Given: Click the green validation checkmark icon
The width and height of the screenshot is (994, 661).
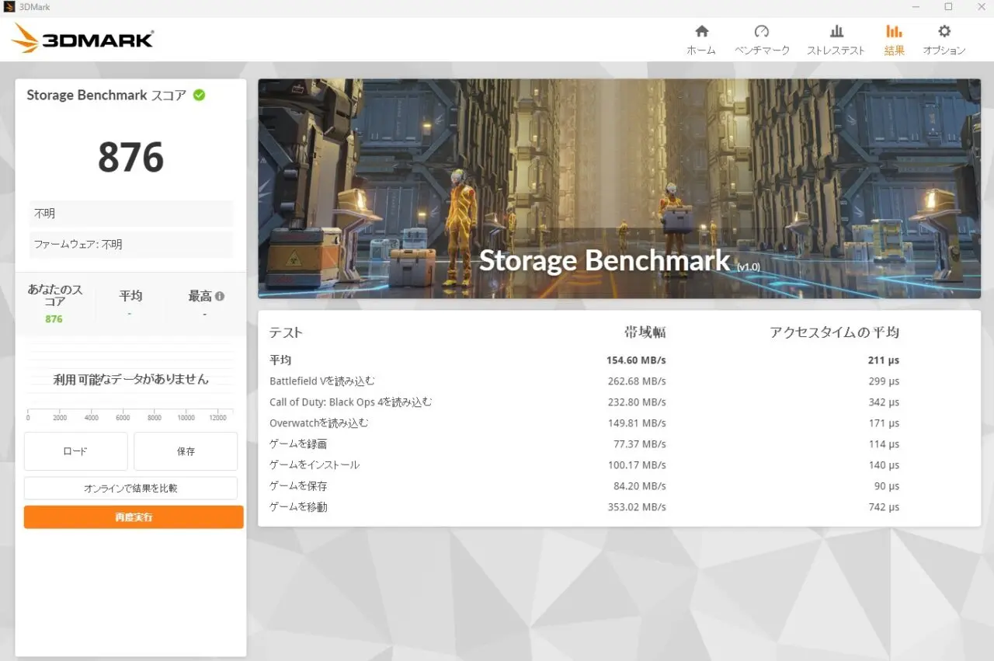Looking at the screenshot, I should tap(200, 95).
